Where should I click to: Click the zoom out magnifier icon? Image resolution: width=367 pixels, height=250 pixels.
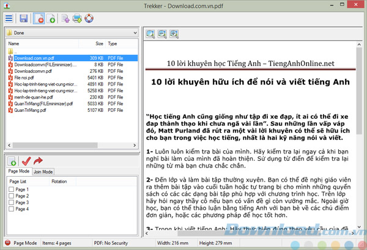tap(163, 34)
